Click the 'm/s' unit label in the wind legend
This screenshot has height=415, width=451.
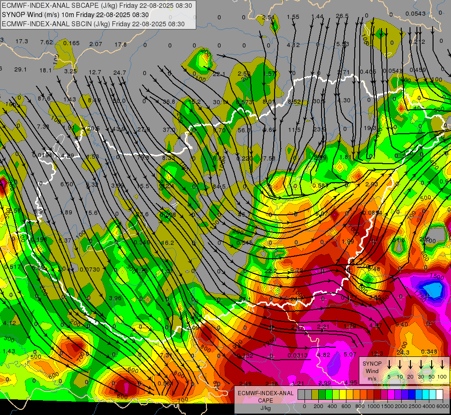[x=372, y=379]
